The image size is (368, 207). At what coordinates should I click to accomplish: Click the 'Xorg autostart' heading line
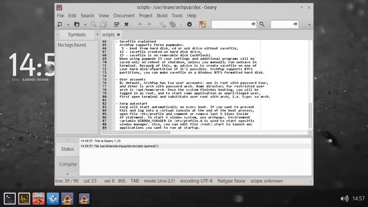coord(133,103)
